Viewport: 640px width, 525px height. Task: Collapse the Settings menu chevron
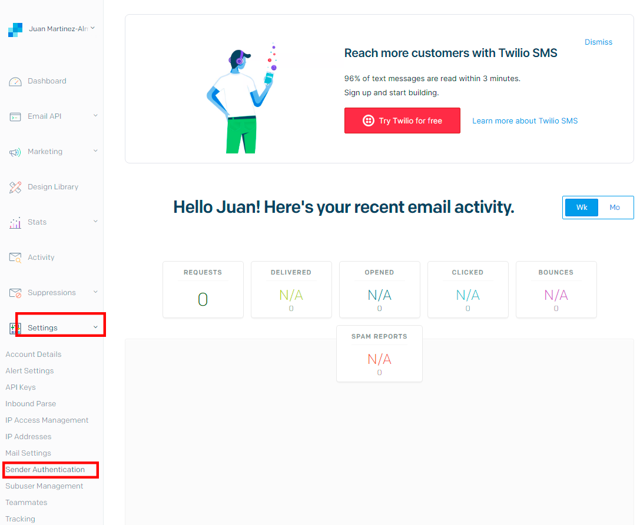click(95, 327)
